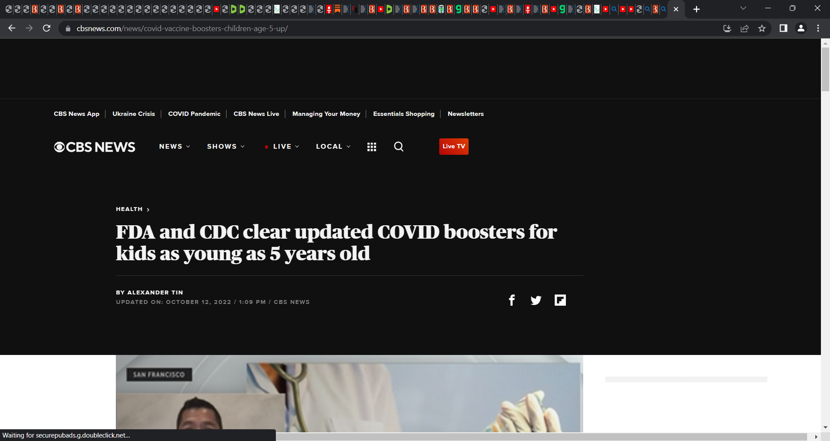The height and width of the screenshot is (441, 830).
Task: Expand the LIVE menu
Action: (x=282, y=147)
